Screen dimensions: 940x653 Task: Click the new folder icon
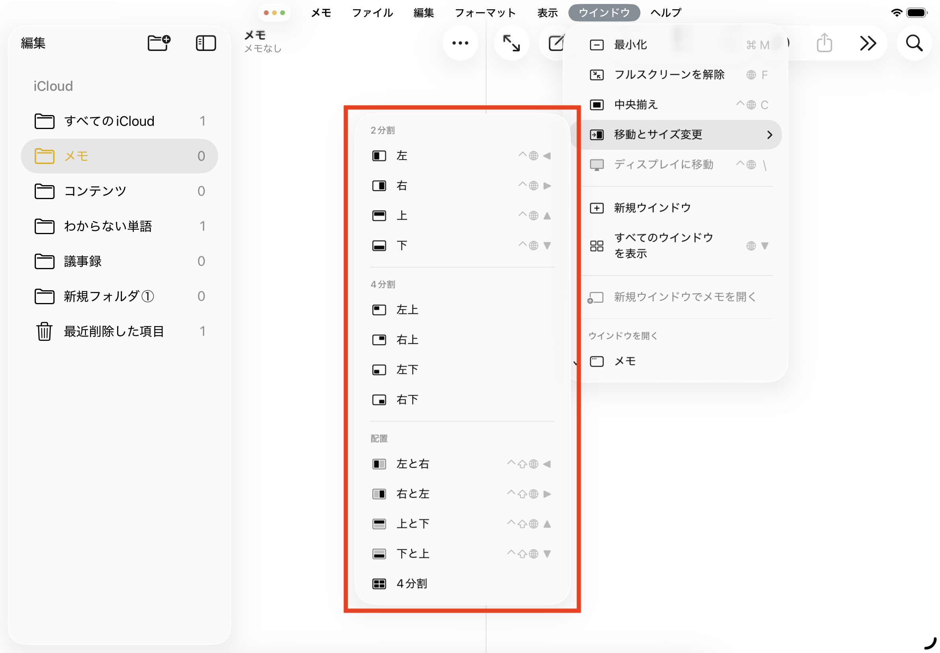point(159,43)
